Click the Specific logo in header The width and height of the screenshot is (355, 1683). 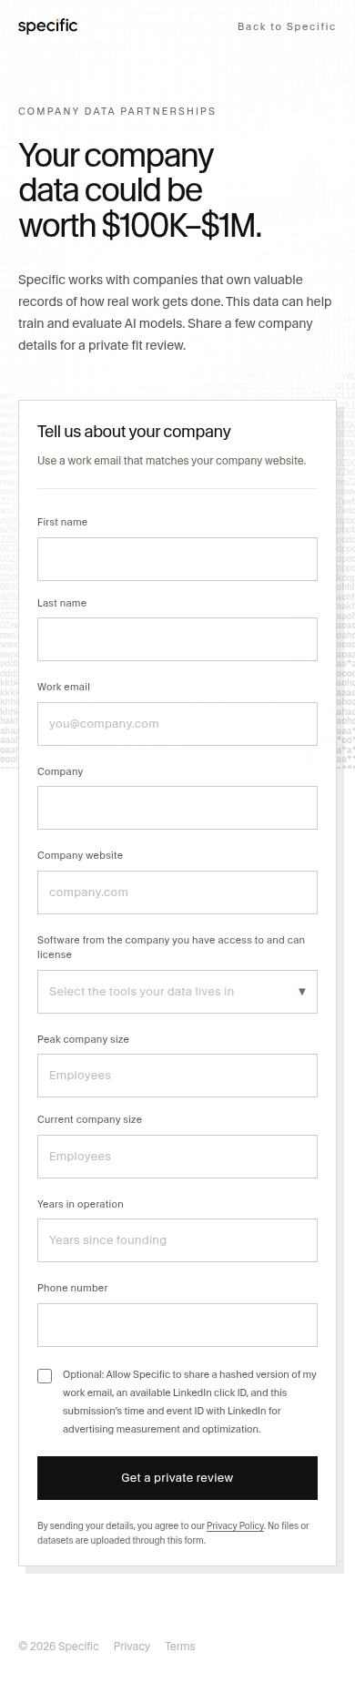pyautogui.click(x=47, y=26)
